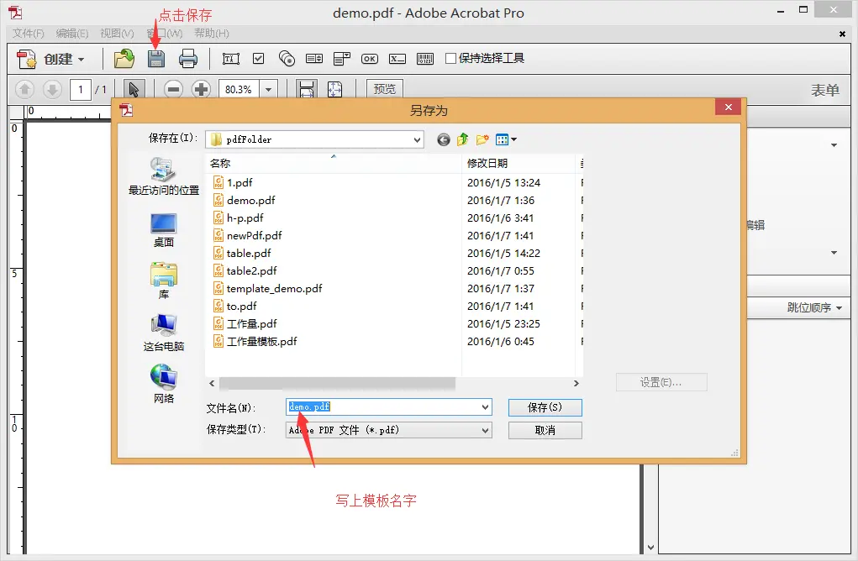
Task: Open recent locations in sidebar
Action: [164, 176]
